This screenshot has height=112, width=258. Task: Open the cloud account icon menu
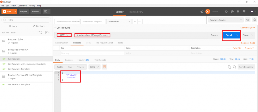pyautogui.click(x=253, y=12)
